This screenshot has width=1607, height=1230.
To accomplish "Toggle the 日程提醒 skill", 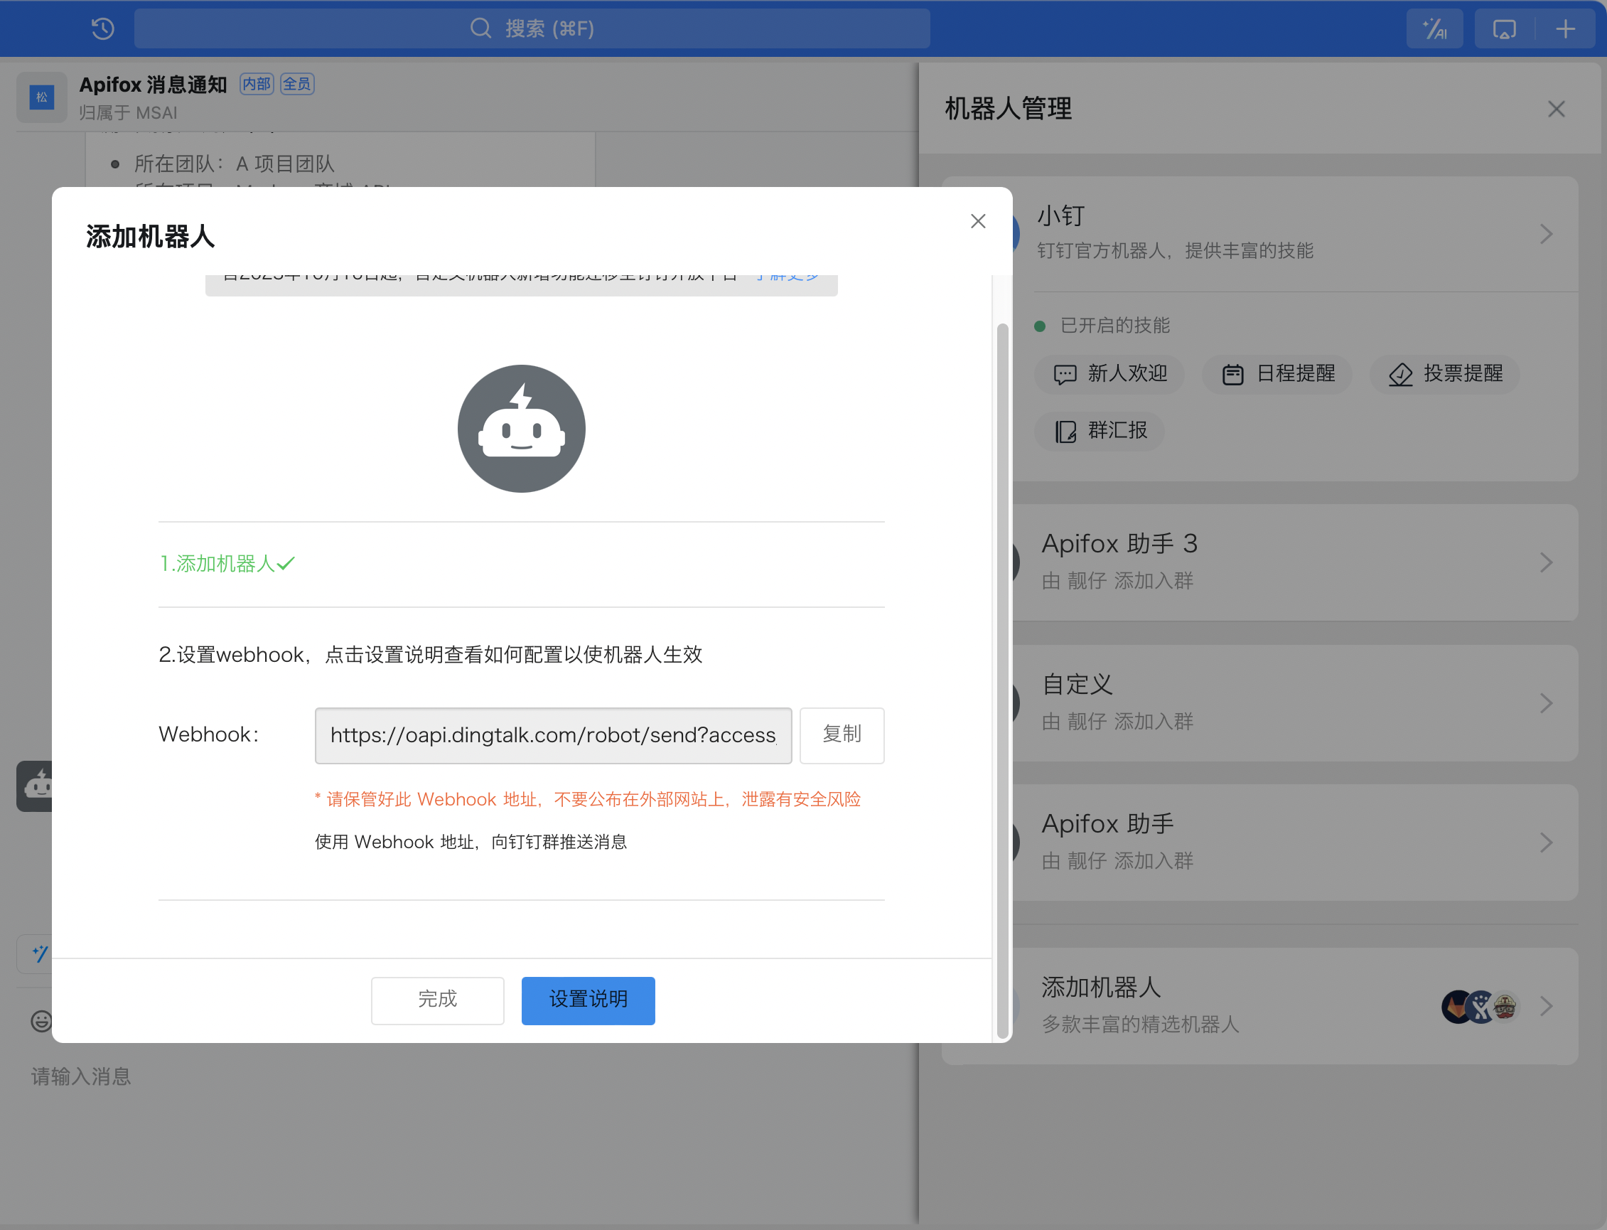I will [1277, 374].
